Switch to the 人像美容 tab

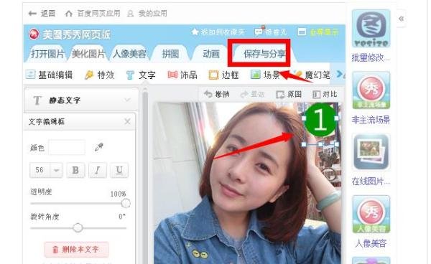[129, 54]
